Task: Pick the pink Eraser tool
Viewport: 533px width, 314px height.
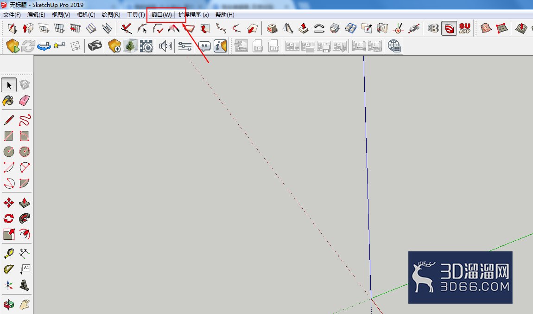Action: pyautogui.click(x=25, y=101)
